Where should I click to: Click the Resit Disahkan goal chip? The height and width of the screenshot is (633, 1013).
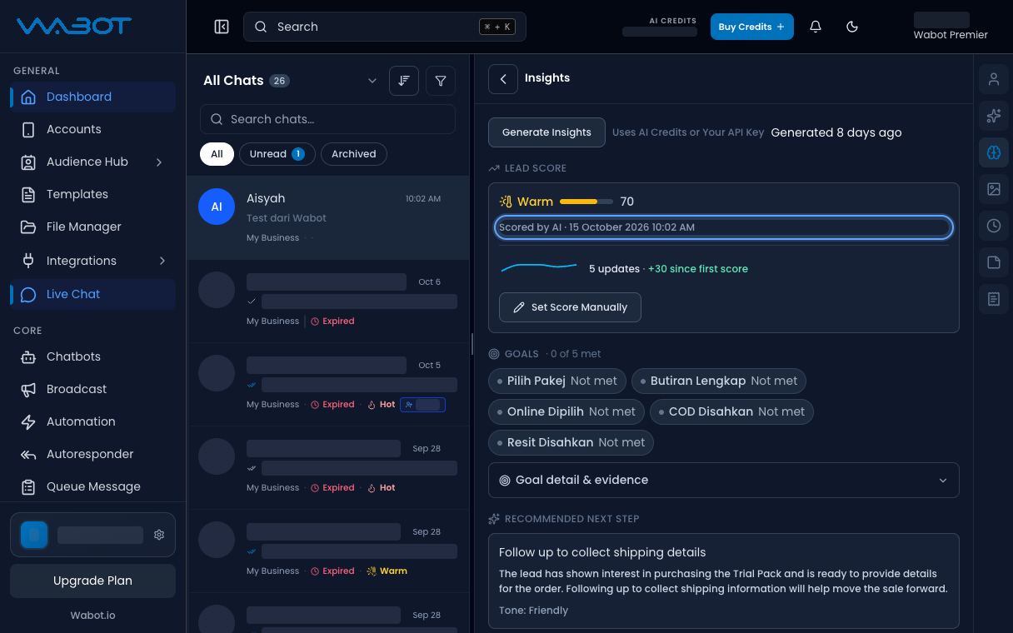pos(571,442)
